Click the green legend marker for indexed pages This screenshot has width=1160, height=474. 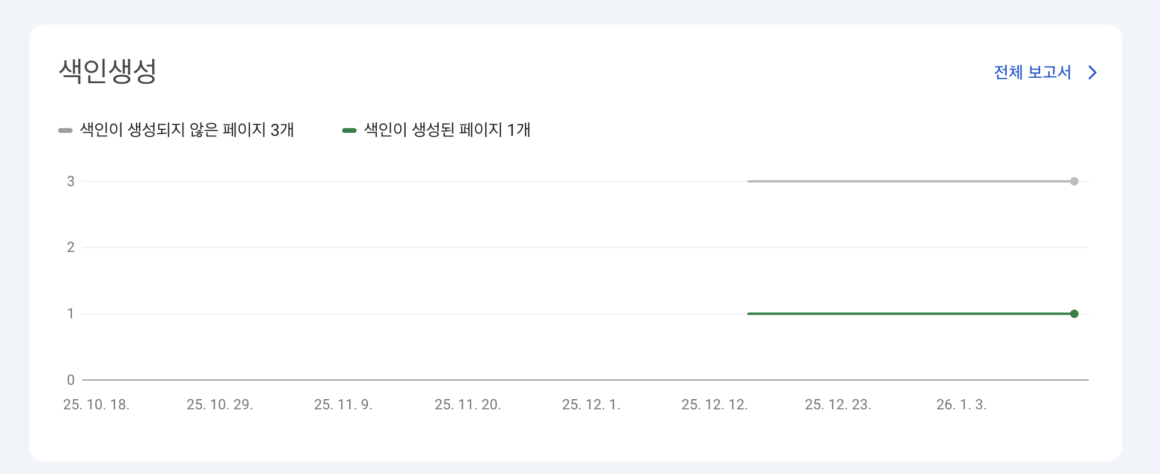pyautogui.click(x=349, y=129)
